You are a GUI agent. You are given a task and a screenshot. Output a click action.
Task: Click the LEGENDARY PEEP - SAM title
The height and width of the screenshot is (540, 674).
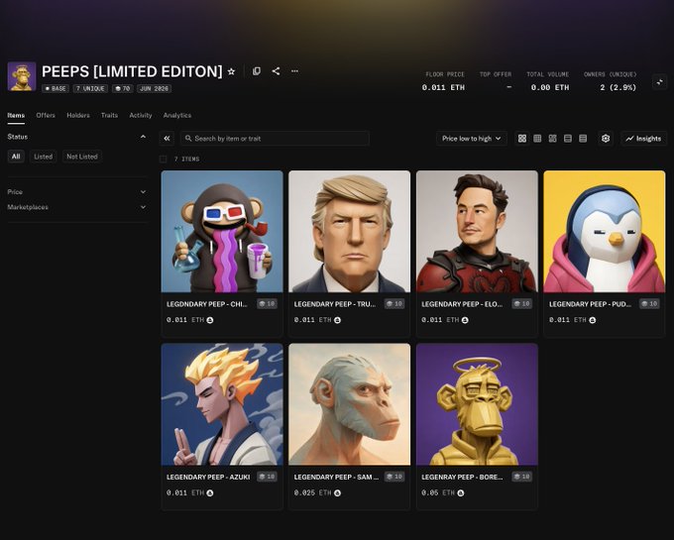coord(336,477)
